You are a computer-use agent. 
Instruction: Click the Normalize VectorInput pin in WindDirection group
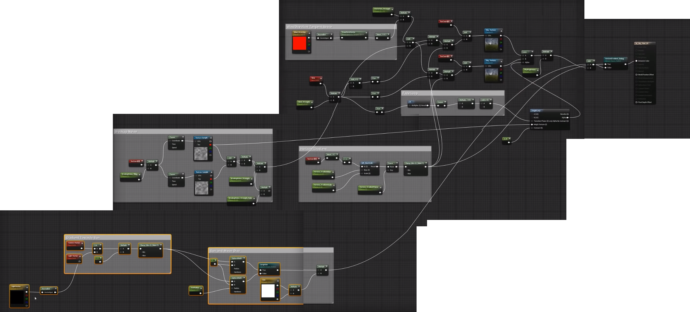(318, 38)
